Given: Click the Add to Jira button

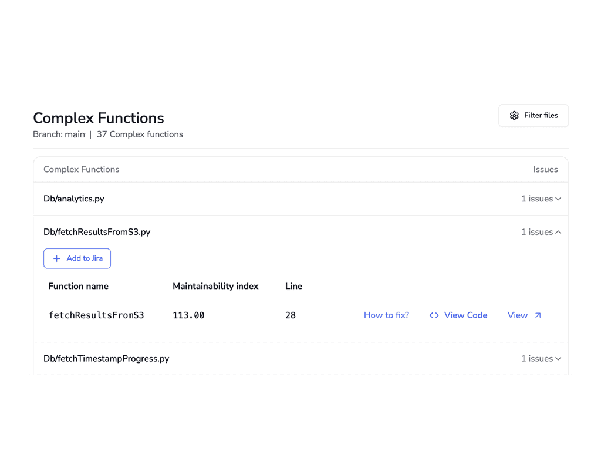Looking at the screenshot, I should pos(77,258).
